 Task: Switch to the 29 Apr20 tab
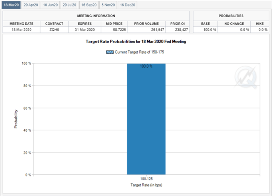(x=31, y=5)
